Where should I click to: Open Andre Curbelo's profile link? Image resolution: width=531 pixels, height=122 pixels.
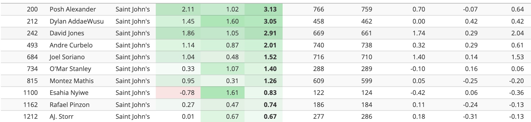[x=71, y=45]
